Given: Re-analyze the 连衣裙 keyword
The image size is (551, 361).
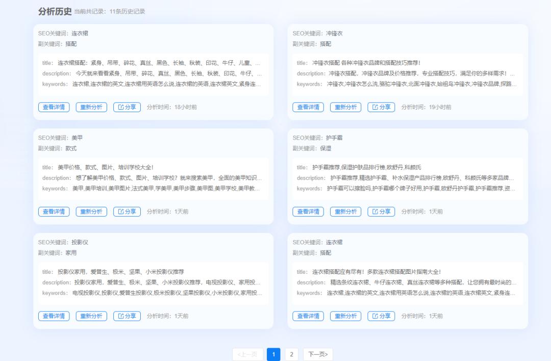Looking at the screenshot, I should (x=91, y=107).
